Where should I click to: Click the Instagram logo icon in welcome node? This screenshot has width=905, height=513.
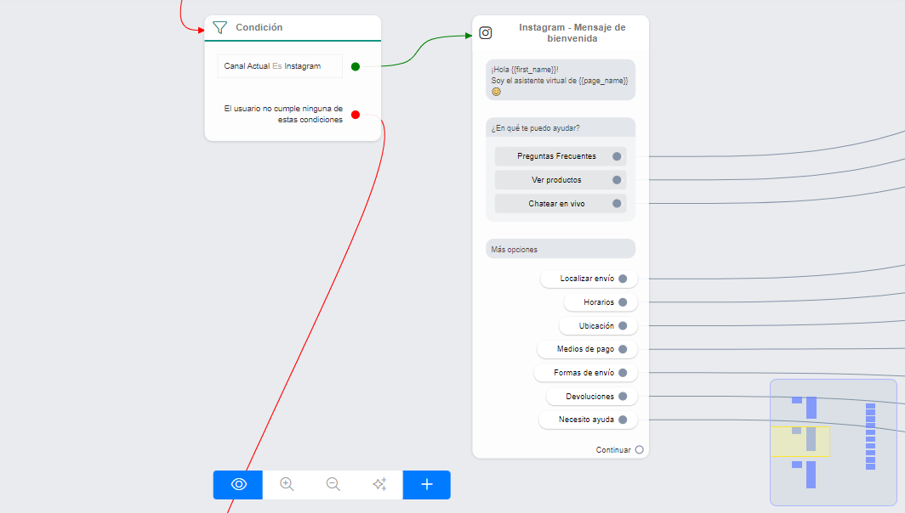click(486, 33)
